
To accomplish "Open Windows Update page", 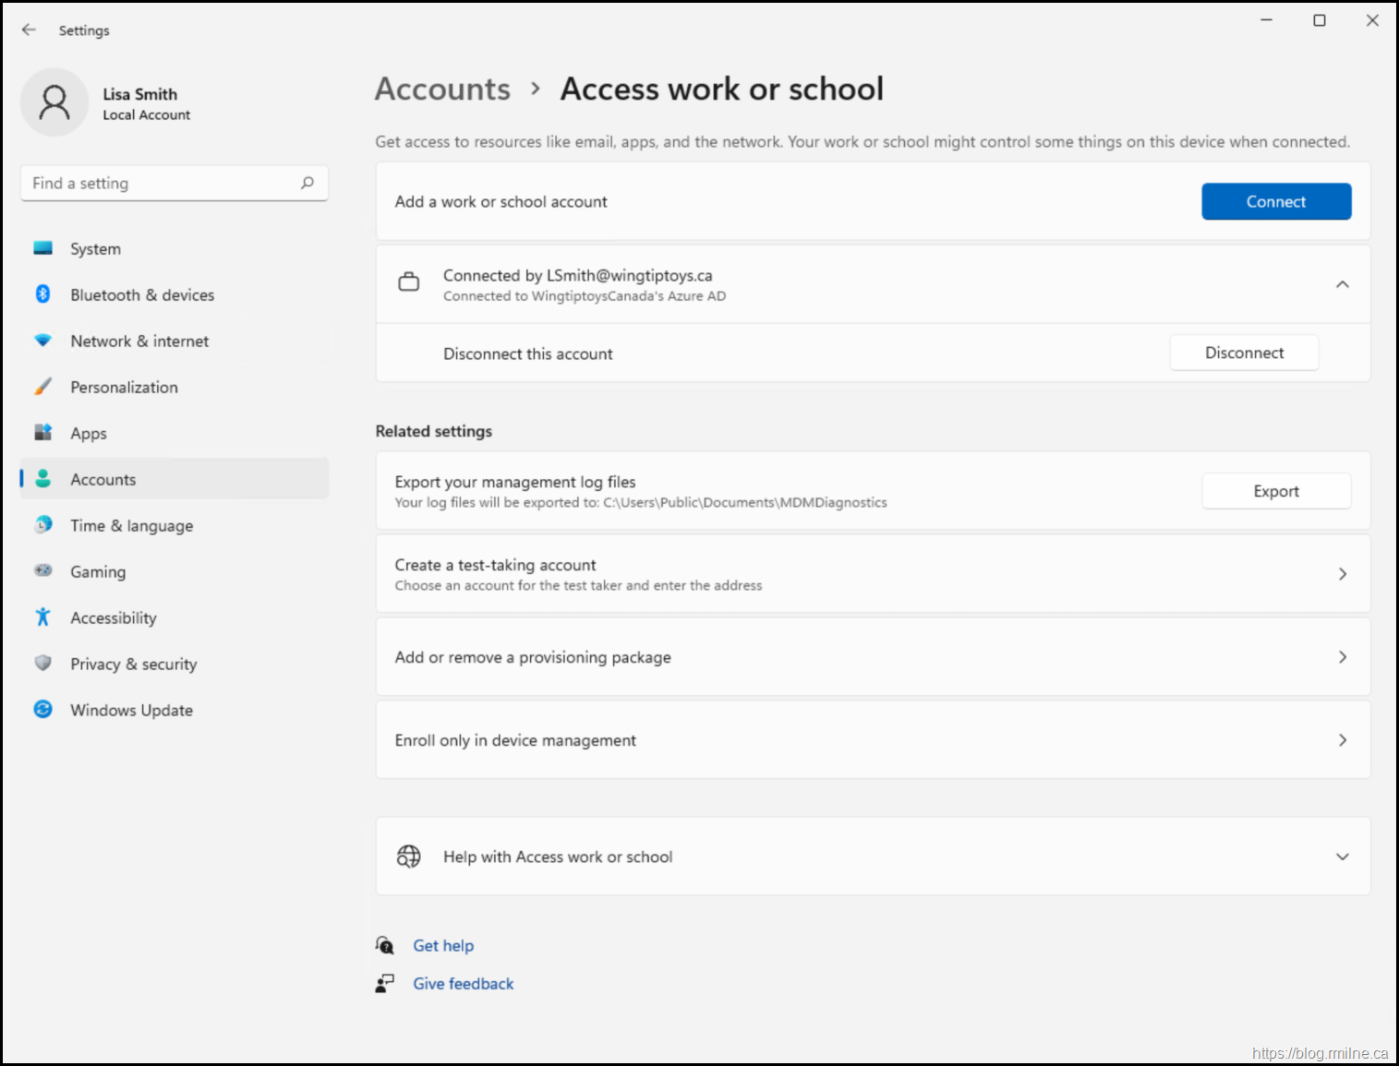I will 131,711.
